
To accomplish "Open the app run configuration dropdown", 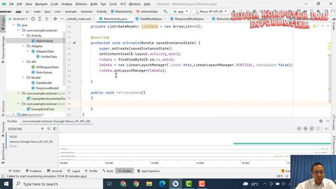I will coord(181,12).
